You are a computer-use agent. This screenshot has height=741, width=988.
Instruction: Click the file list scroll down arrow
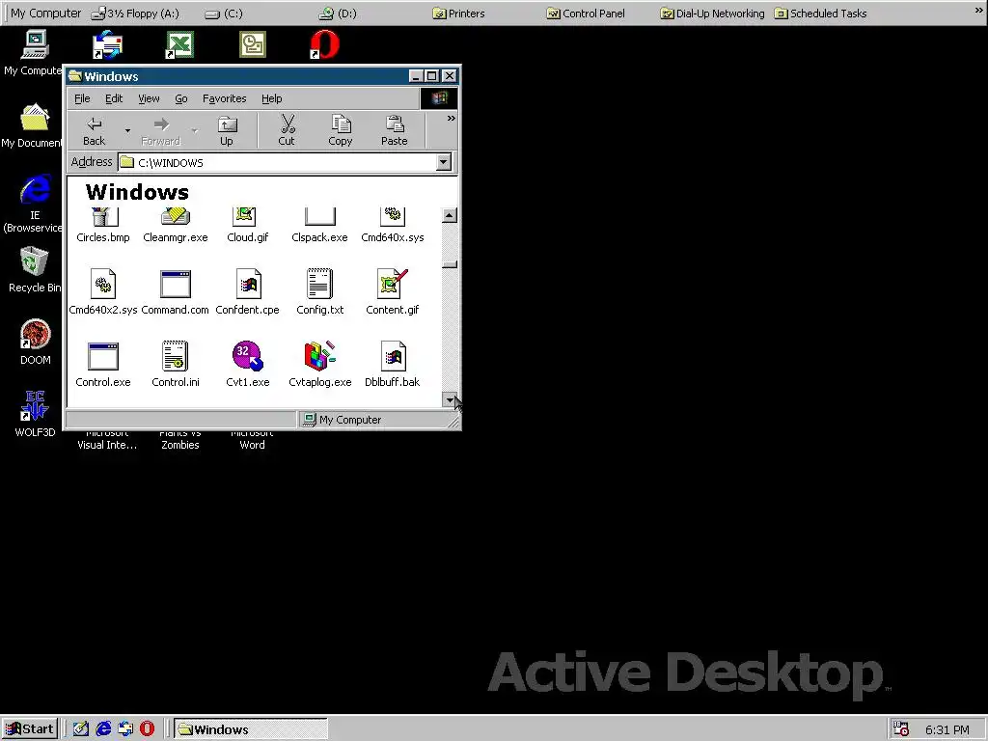click(450, 399)
